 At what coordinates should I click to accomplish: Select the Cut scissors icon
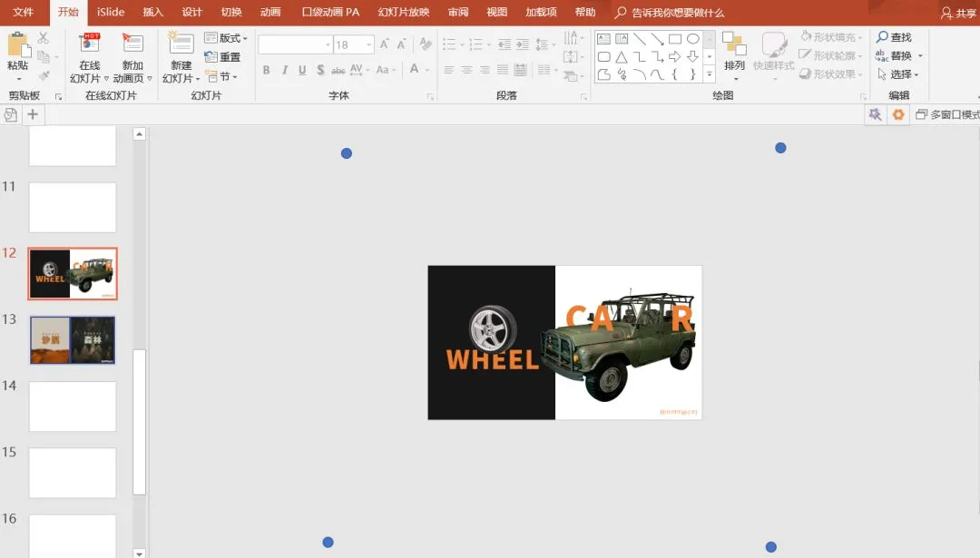[x=44, y=37]
